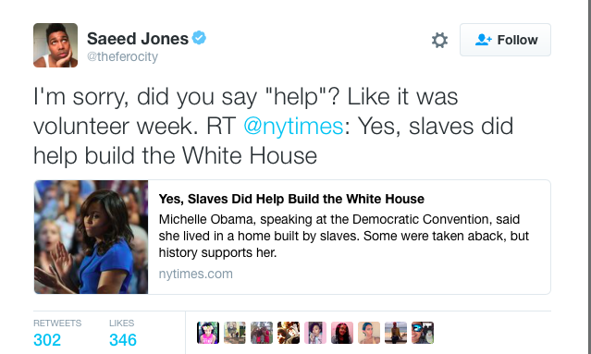Open Saeed Jones profile picture

tap(55, 45)
